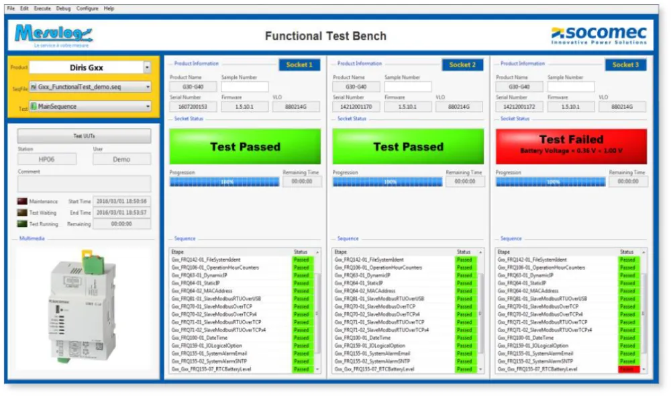Click Socket 1 serial number 1607200153

[193, 107]
